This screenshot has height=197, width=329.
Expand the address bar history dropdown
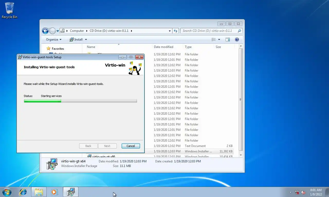[x=170, y=31]
